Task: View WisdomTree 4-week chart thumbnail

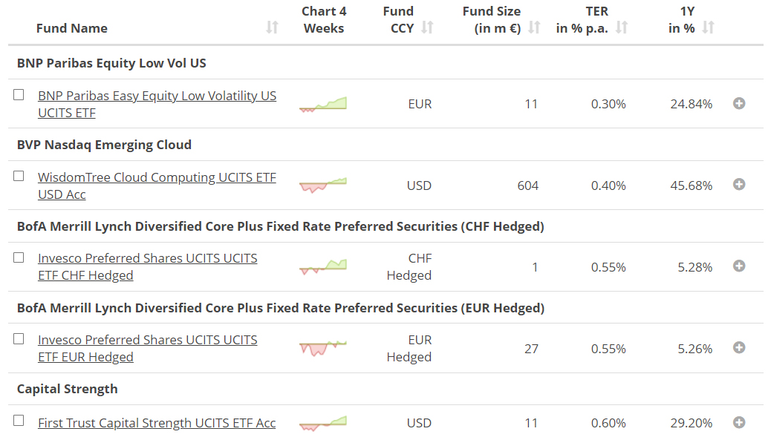Action: point(323,185)
